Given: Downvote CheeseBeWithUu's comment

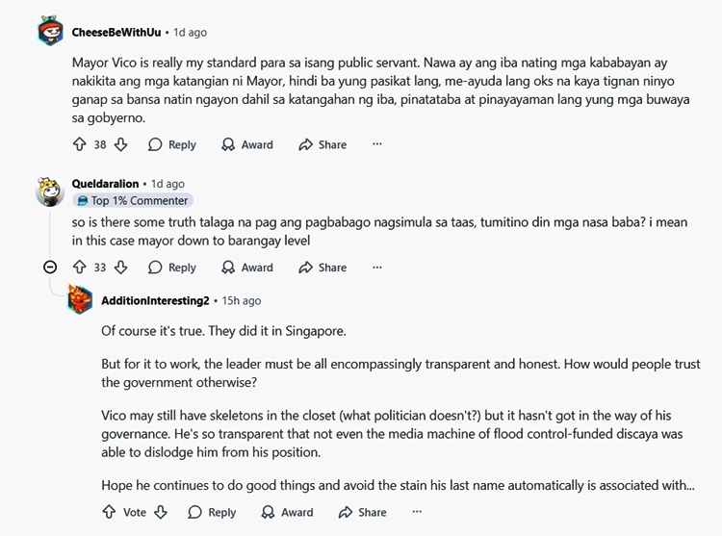Looking at the screenshot, I should click(121, 144).
